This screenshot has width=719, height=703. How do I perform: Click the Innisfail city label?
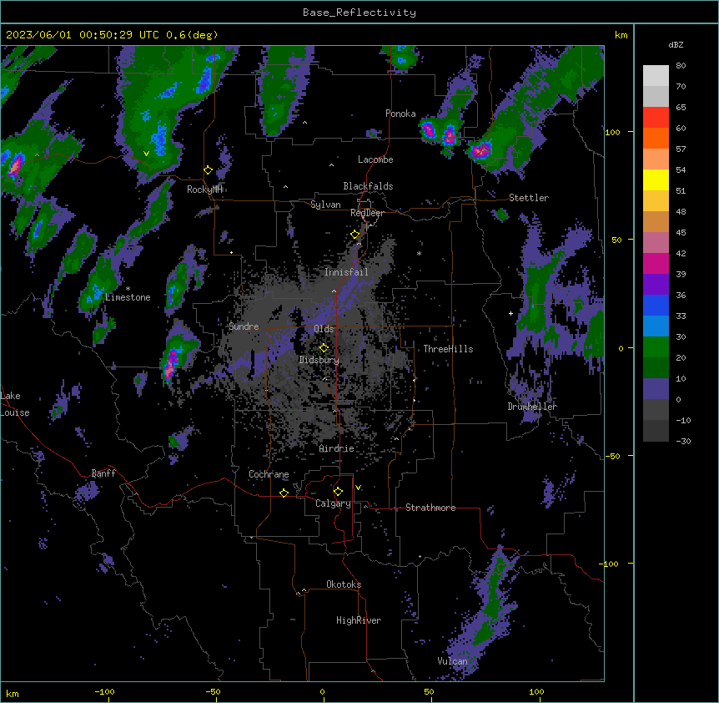(346, 272)
